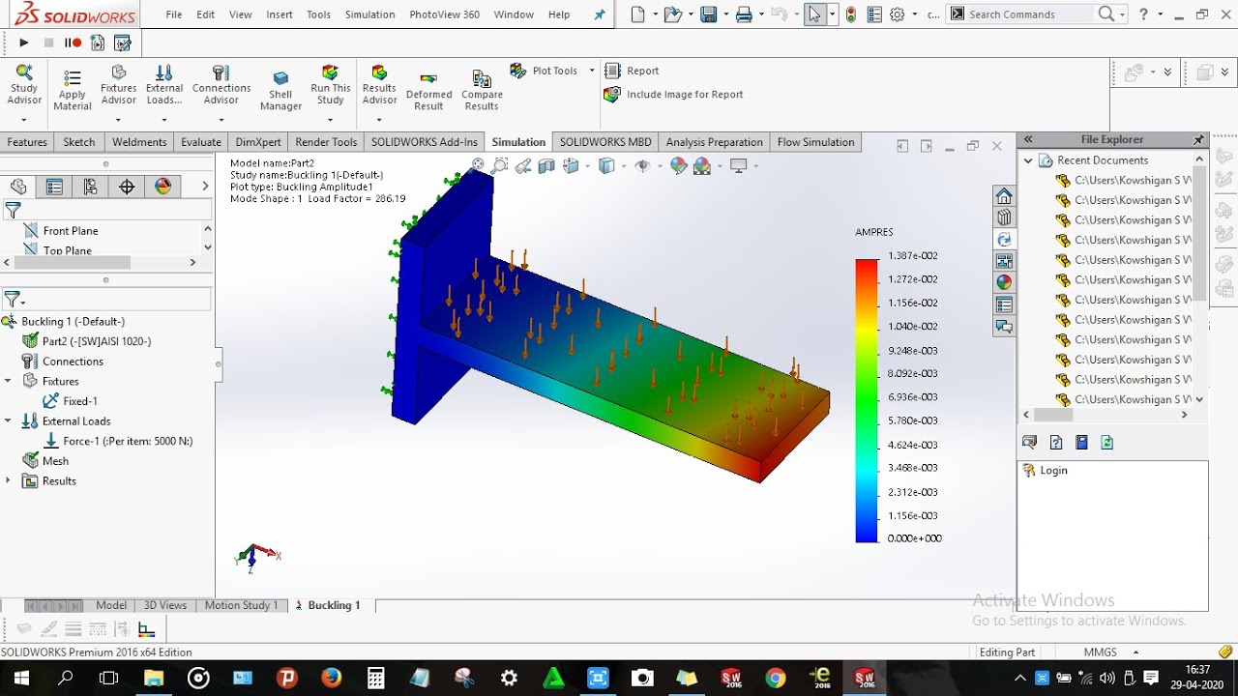Switch to Flow Simulation tab
The width and height of the screenshot is (1238, 696).
[x=815, y=142]
